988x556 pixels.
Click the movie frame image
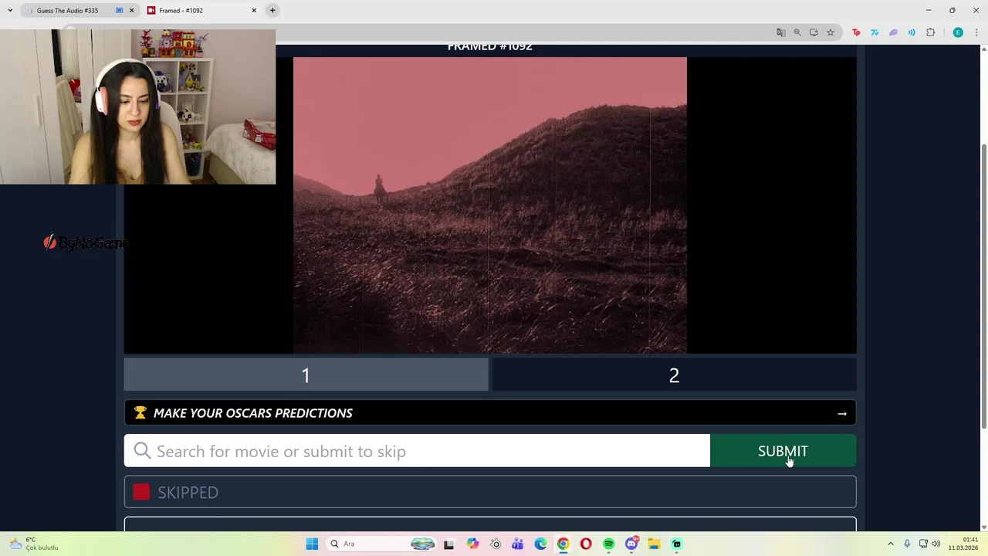[490, 205]
